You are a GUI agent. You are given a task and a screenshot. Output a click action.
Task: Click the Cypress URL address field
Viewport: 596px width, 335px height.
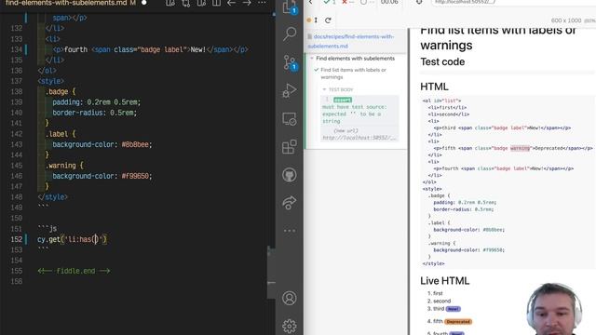click(513, 2)
